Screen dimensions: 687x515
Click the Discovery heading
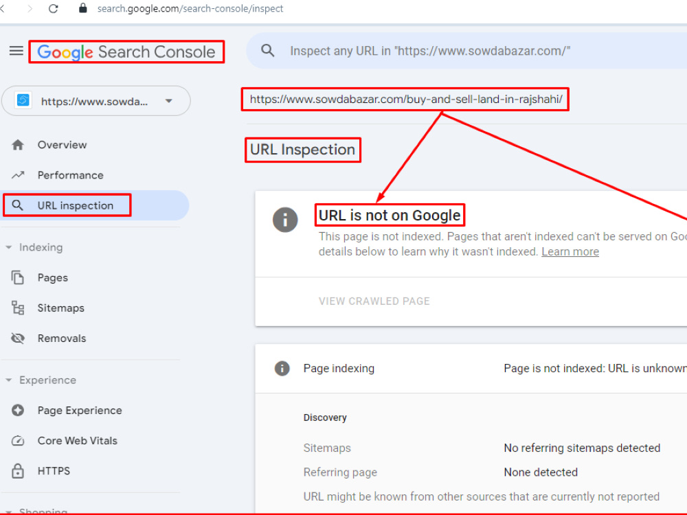pos(325,417)
